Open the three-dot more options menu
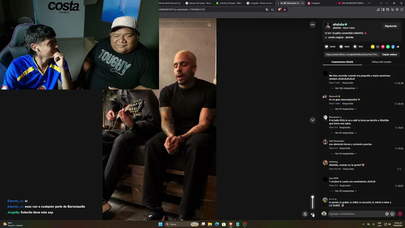Screen dimensions: 405x228 click(313, 25)
